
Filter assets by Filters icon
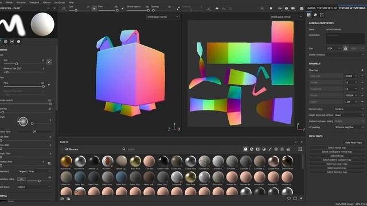(264, 149)
